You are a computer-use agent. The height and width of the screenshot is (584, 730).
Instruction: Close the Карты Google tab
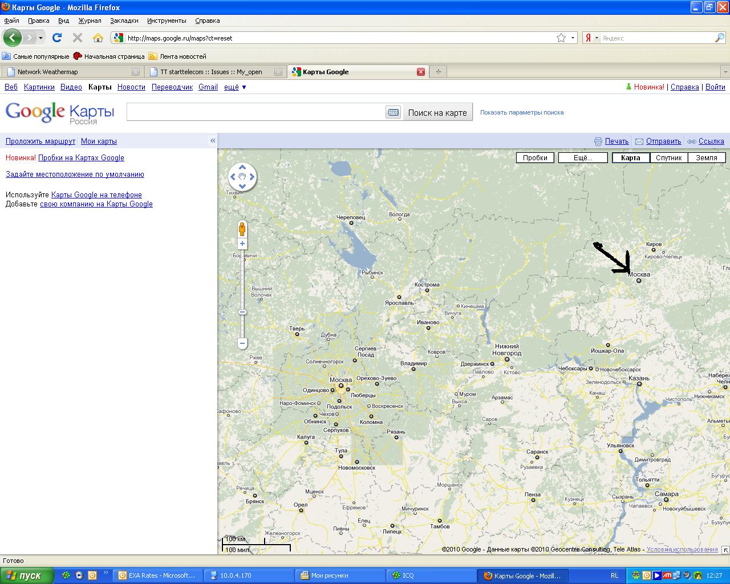(x=421, y=72)
